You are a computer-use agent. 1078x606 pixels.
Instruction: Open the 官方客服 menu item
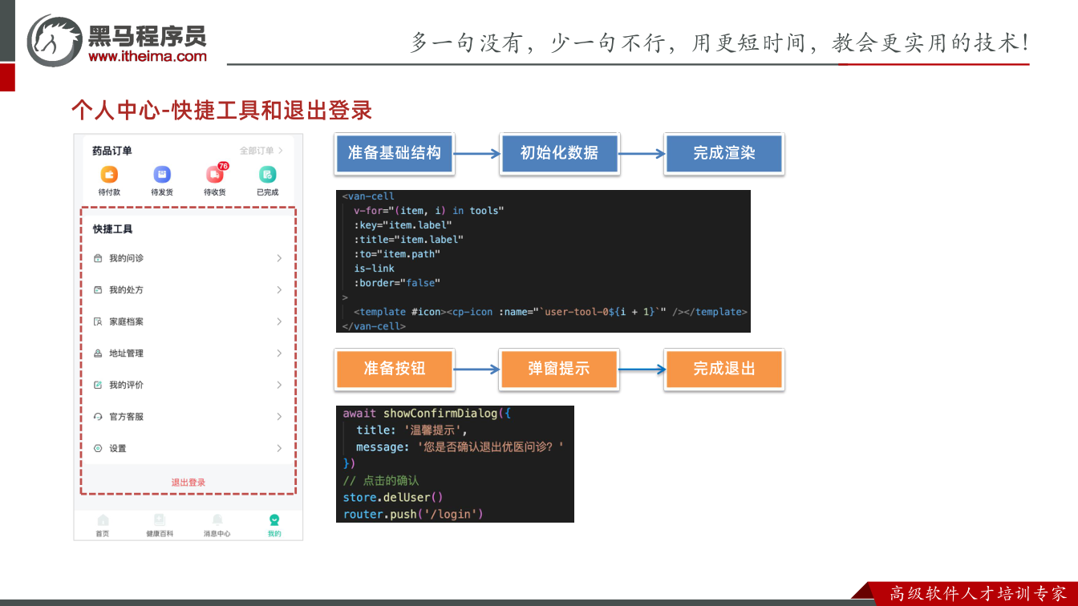188,417
